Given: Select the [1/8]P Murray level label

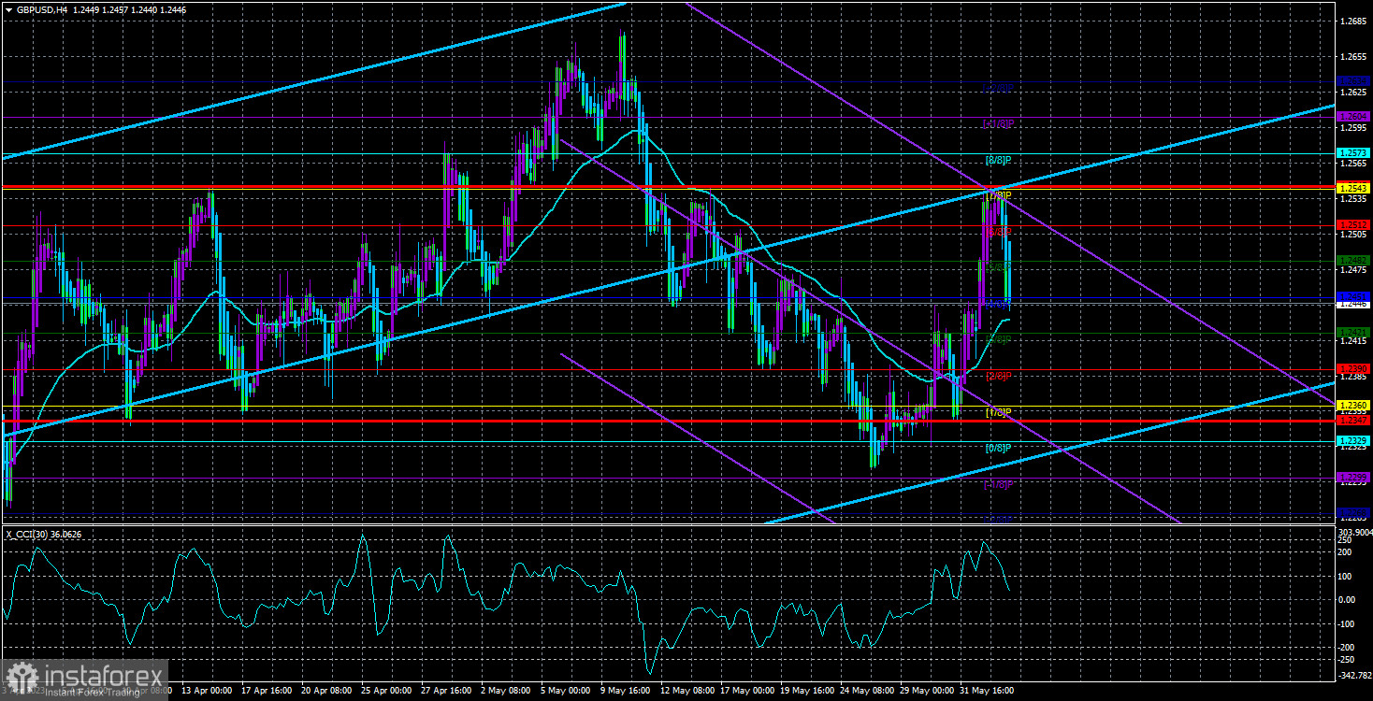Looking at the screenshot, I should pyautogui.click(x=999, y=412).
